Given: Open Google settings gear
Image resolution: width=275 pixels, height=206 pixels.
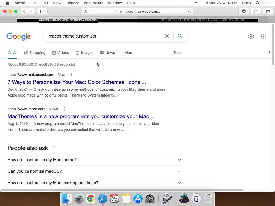Looking at the screenshot, I should point(251,36).
